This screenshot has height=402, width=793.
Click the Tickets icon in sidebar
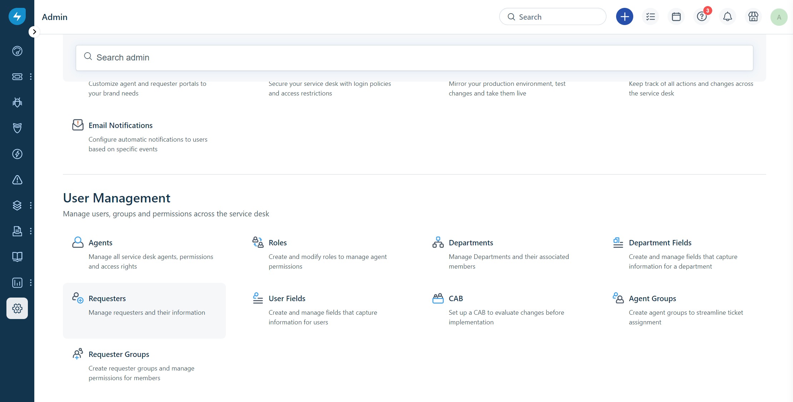point(17,77)
